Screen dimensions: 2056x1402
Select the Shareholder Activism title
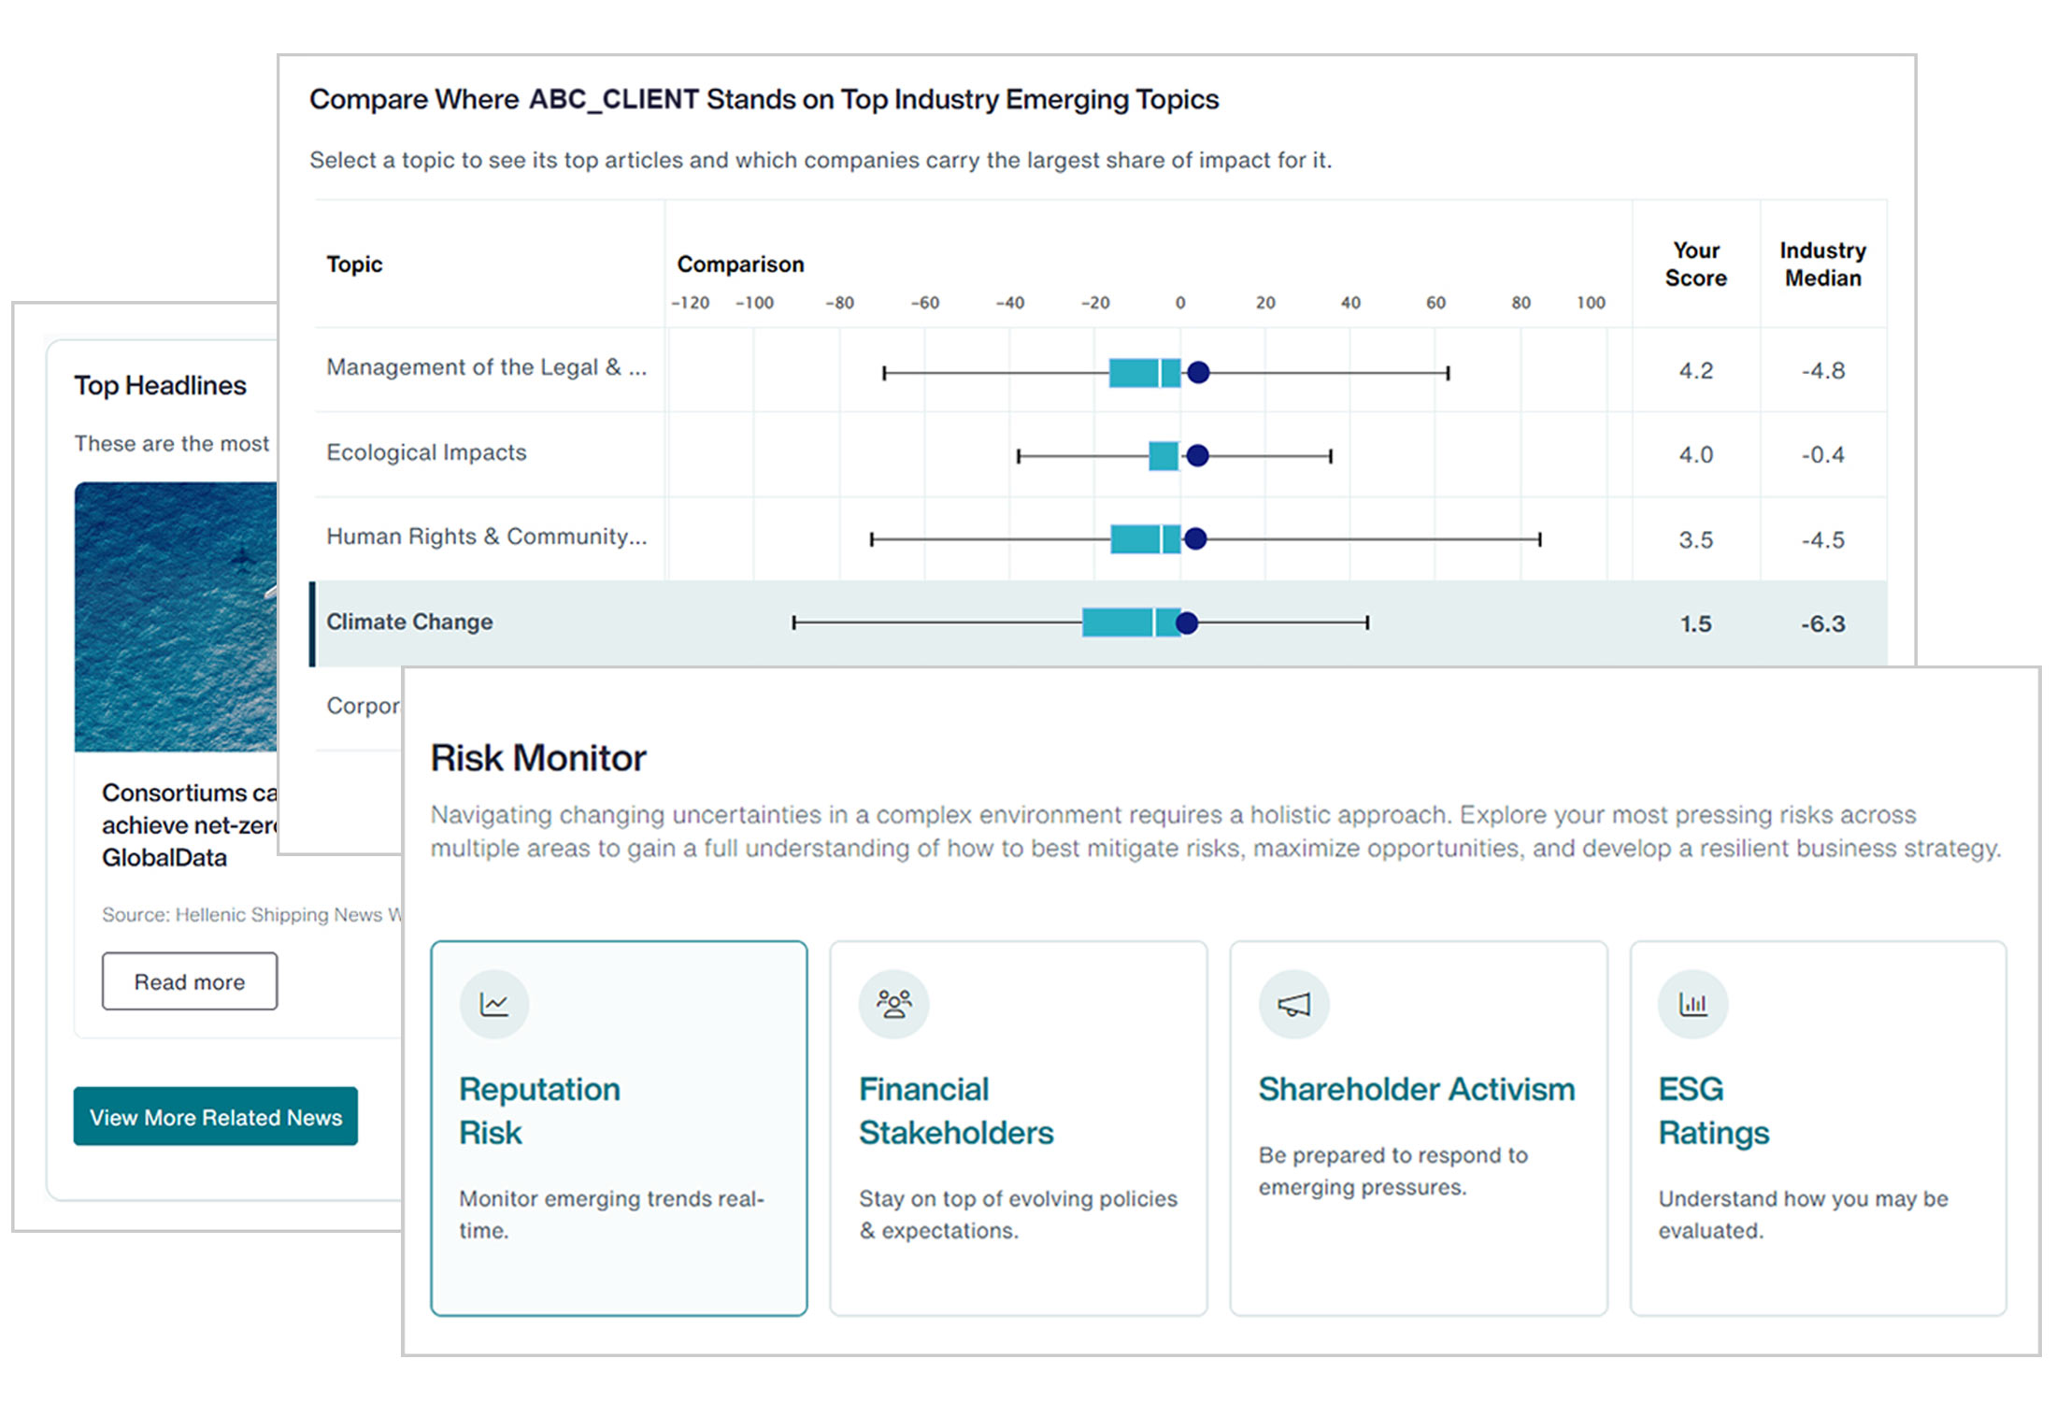[x=1416, y=1090]
